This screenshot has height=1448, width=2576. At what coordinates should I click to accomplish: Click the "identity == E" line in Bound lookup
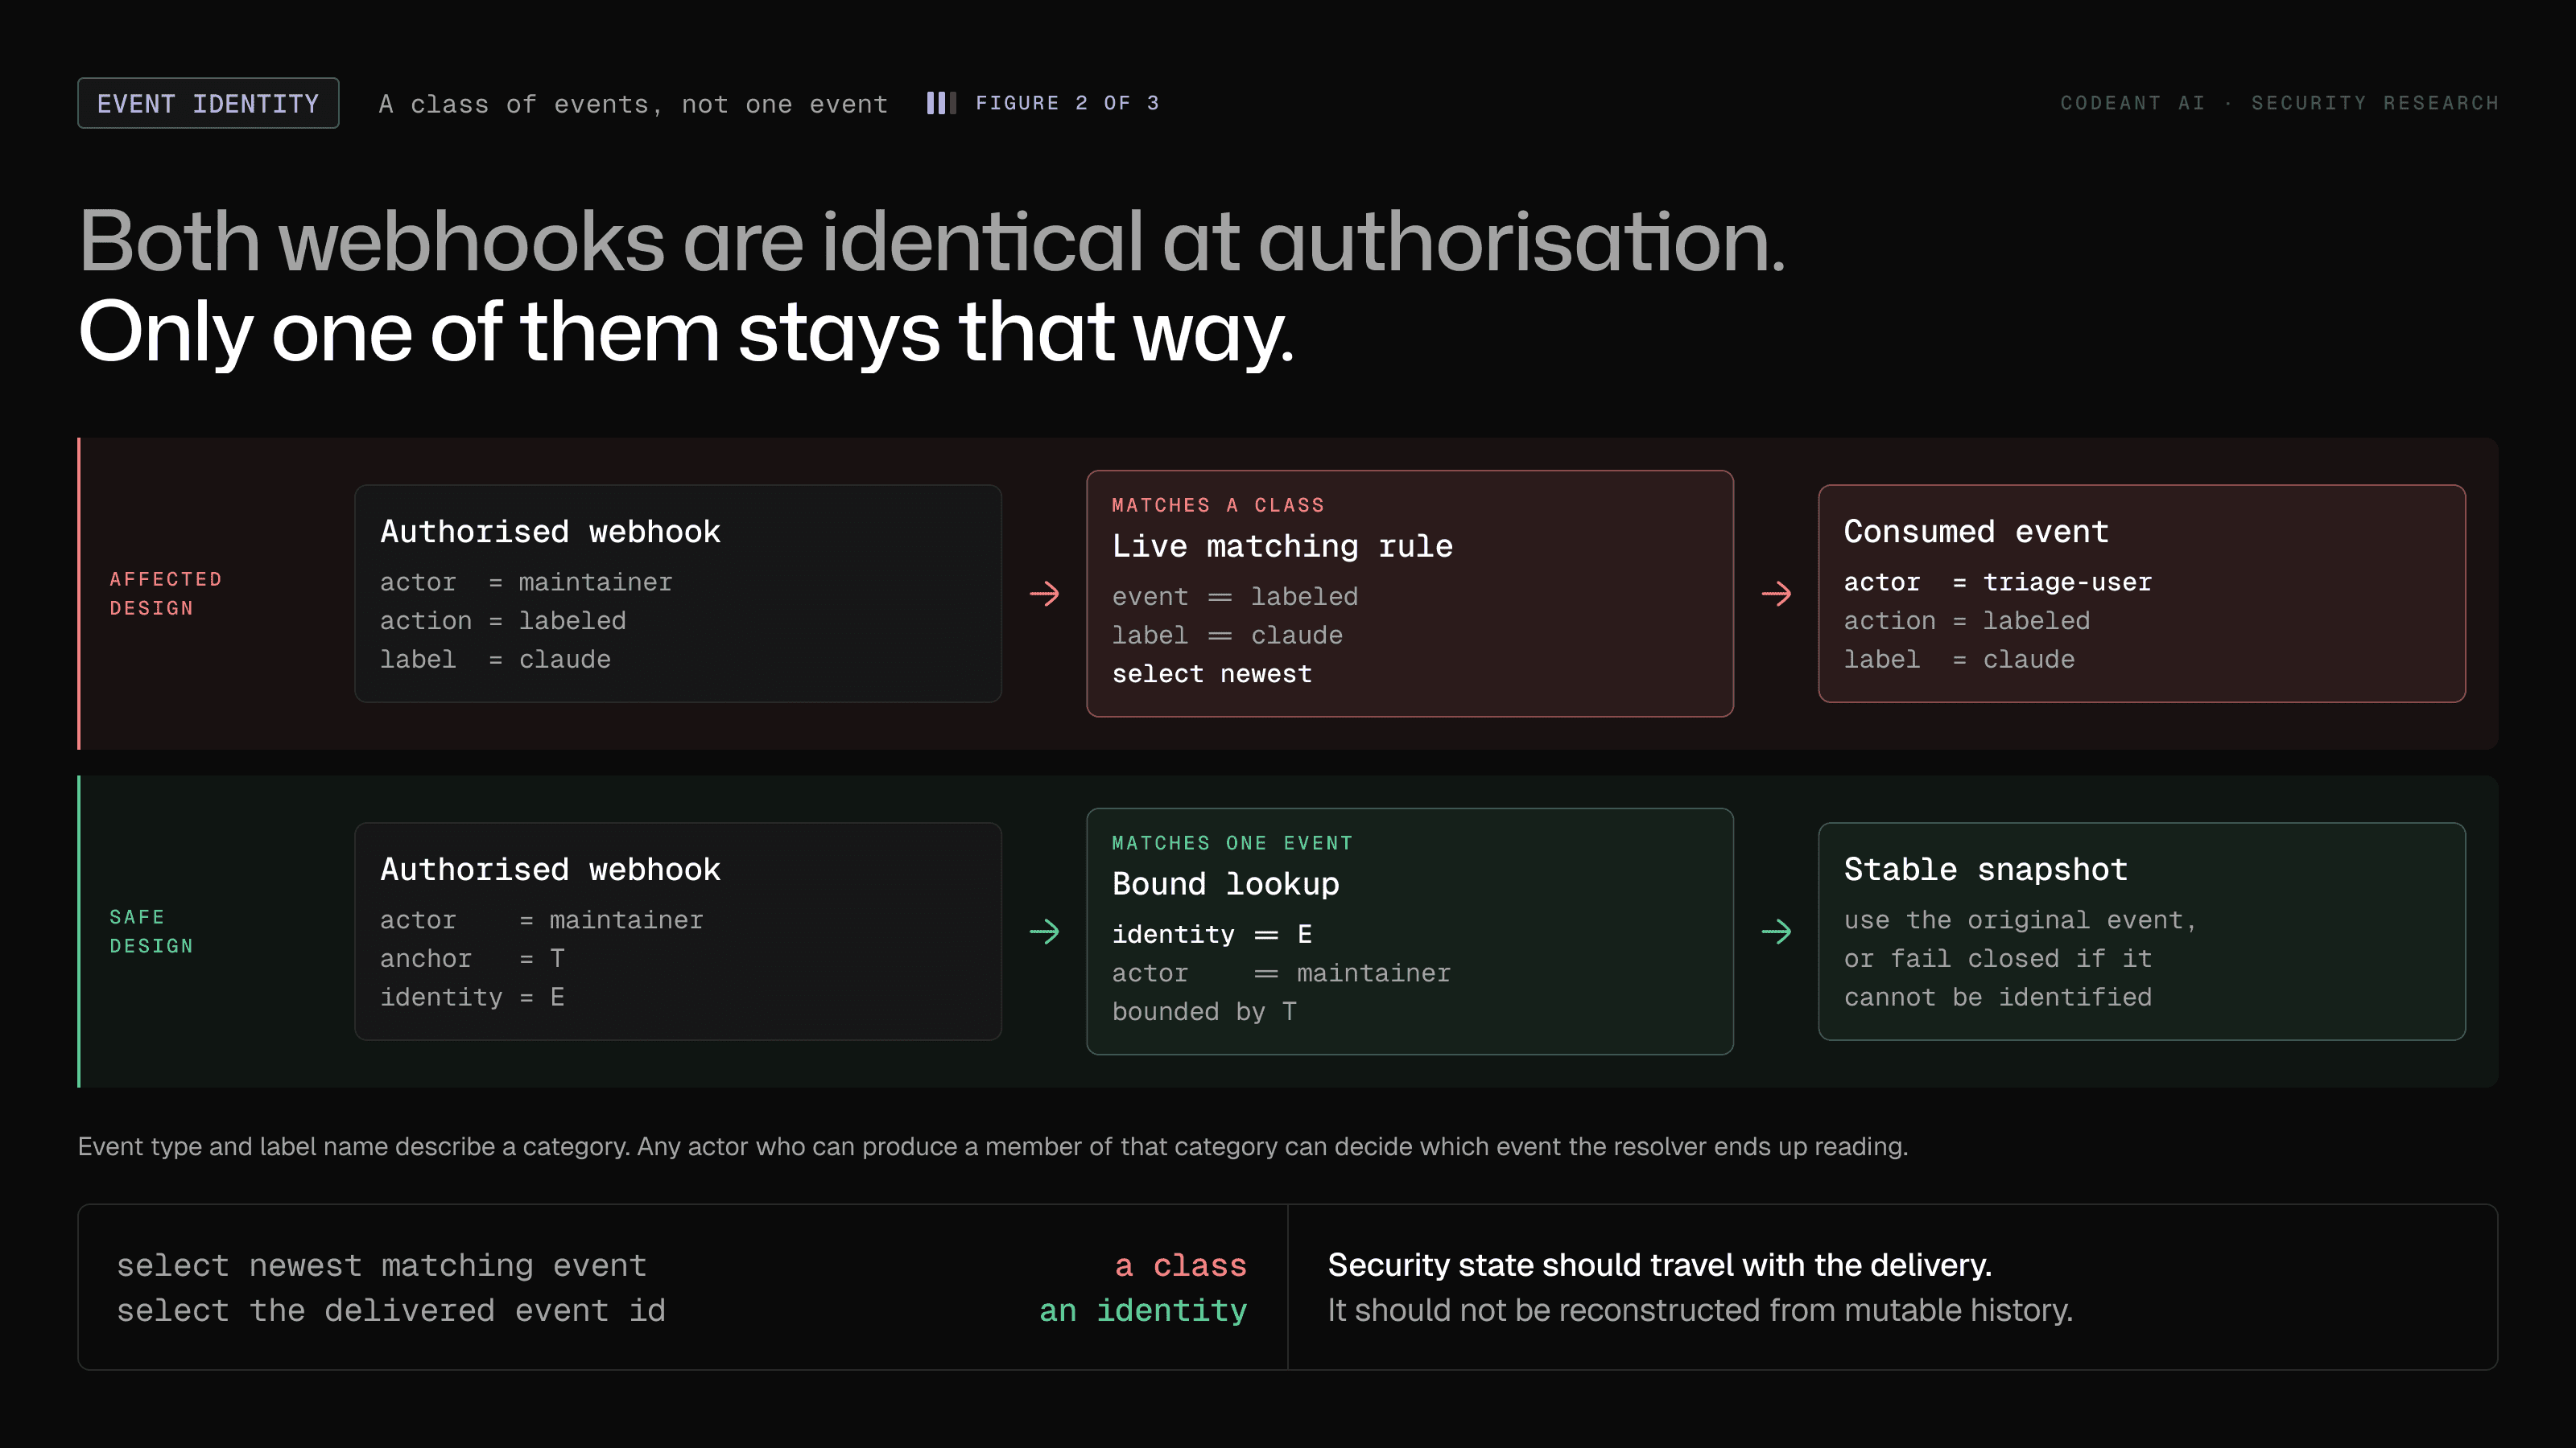coord(1212,934)
